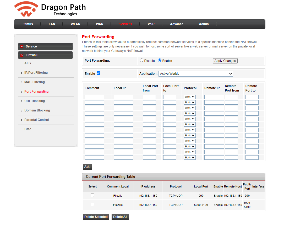This screenshot has width=284, height=225.
Task: Go to the Admin tab
Action: (x=204, y=24)
